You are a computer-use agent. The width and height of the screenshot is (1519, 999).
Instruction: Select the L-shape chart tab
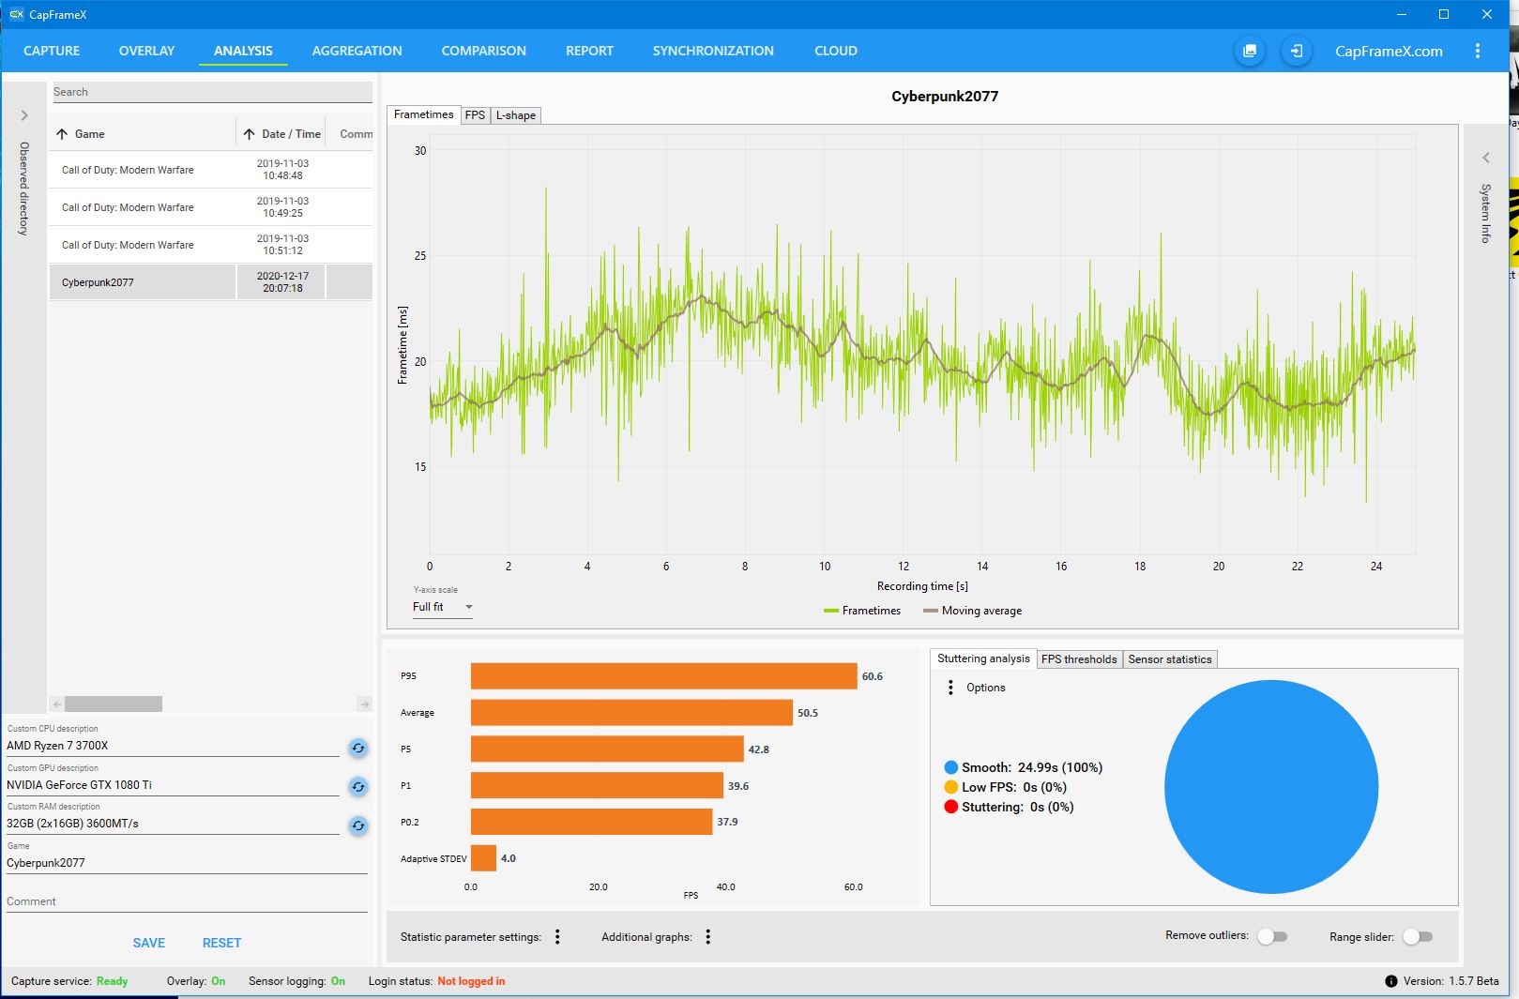[516, 115]
